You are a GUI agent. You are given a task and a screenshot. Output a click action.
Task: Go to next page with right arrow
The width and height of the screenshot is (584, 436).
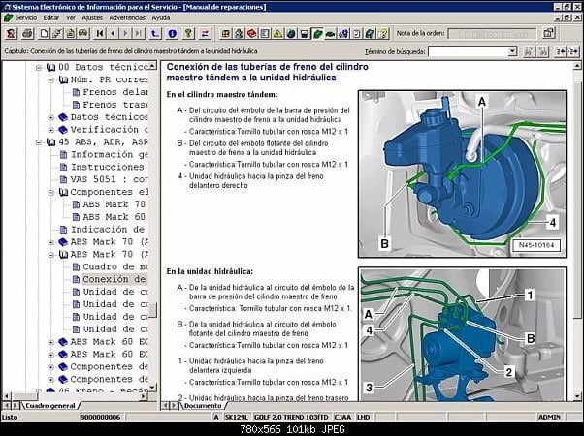coord(125,34)
